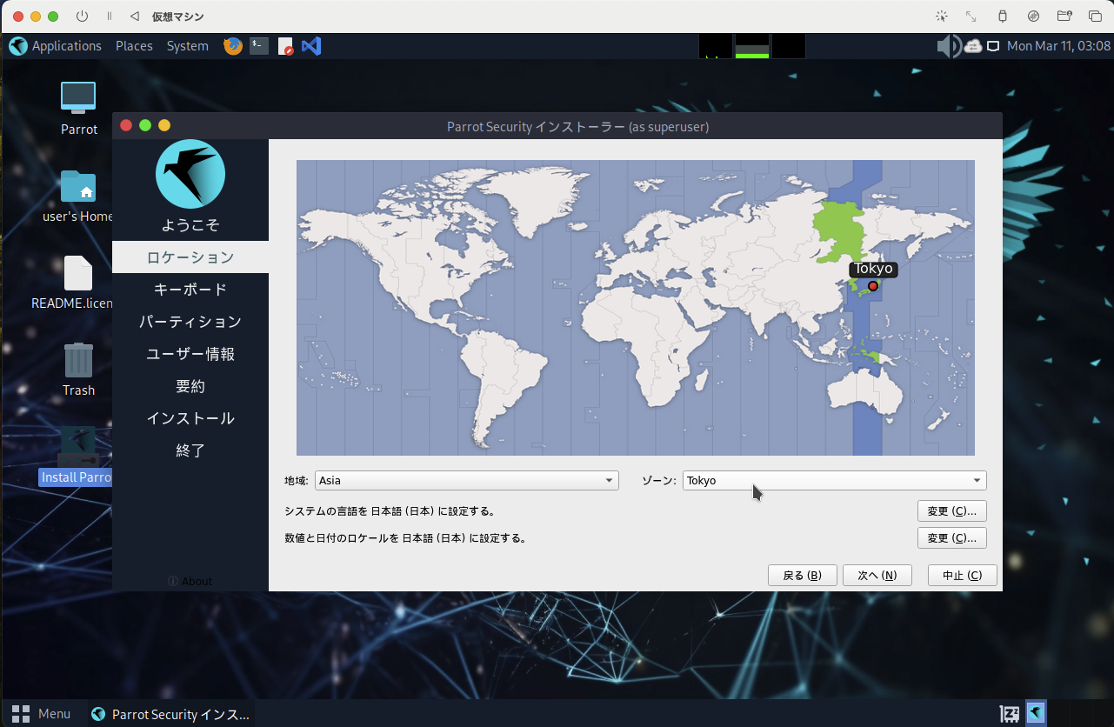Click the VM power button in the host toolbar
Viewport: 1114px width, 727px height.
click(83, 17)
